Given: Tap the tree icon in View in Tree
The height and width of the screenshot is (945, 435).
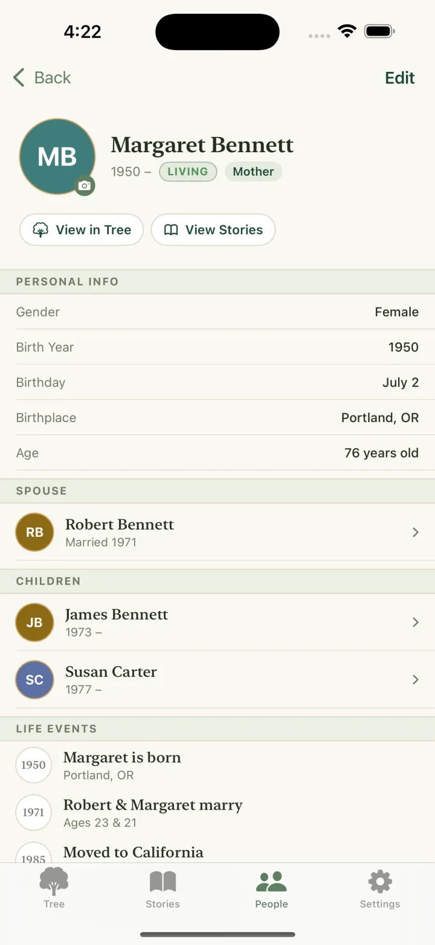Looking at the screenshot, I should pyautogui.click(x=40, y=230).
